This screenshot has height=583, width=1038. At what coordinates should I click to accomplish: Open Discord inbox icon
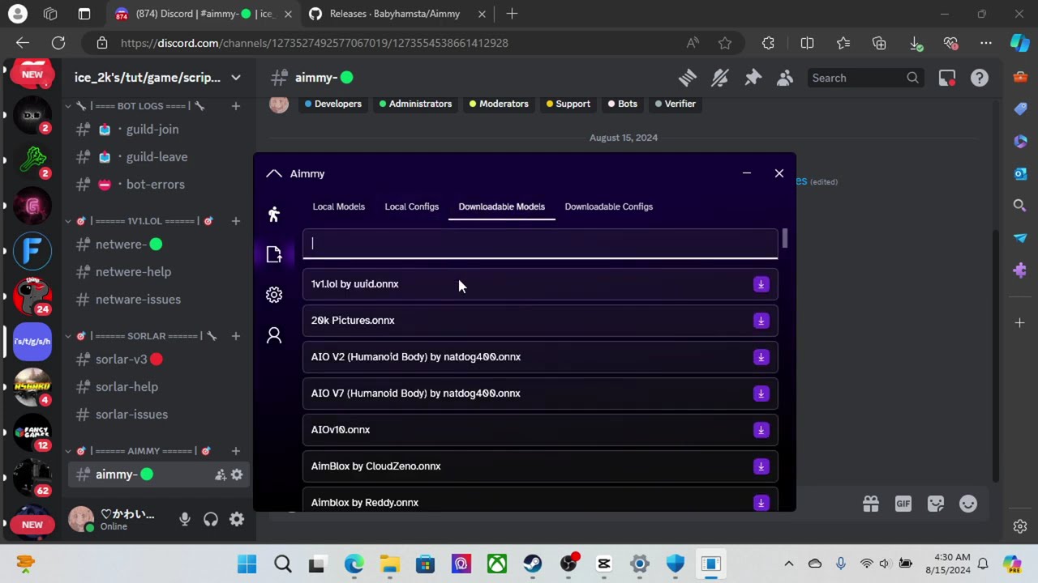pos(946,78)
